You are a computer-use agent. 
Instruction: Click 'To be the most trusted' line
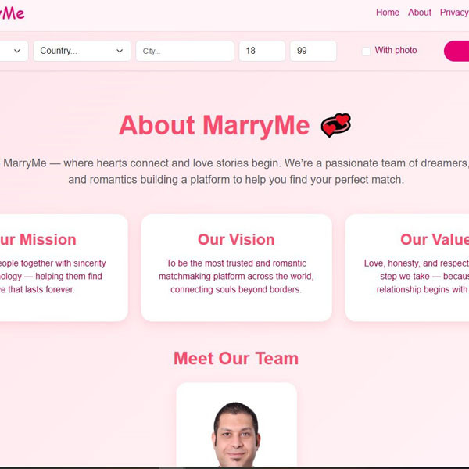236,263
